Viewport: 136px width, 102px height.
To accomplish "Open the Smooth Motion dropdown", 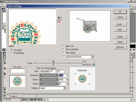I will (x=92, y=57).
